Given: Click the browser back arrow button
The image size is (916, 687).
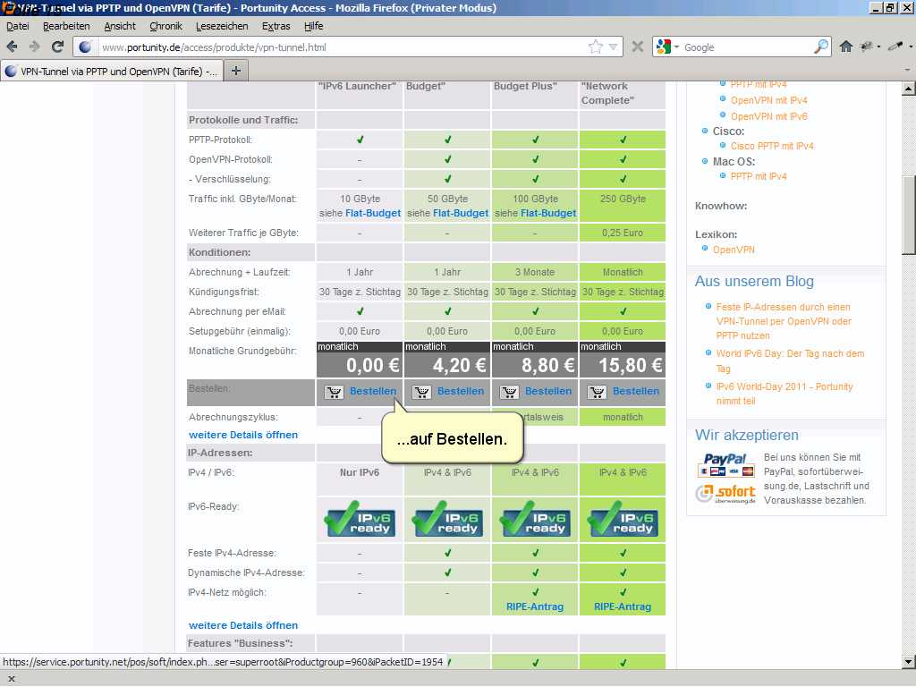Looking at the screenshot, I should coord(13,47).
